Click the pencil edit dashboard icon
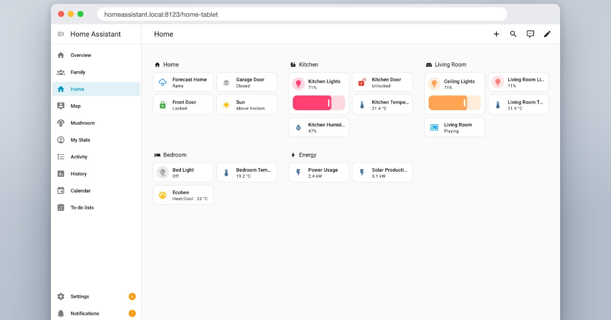Image resolution: width=611 pixels, height=320 pixels. [x=547, y=34]
